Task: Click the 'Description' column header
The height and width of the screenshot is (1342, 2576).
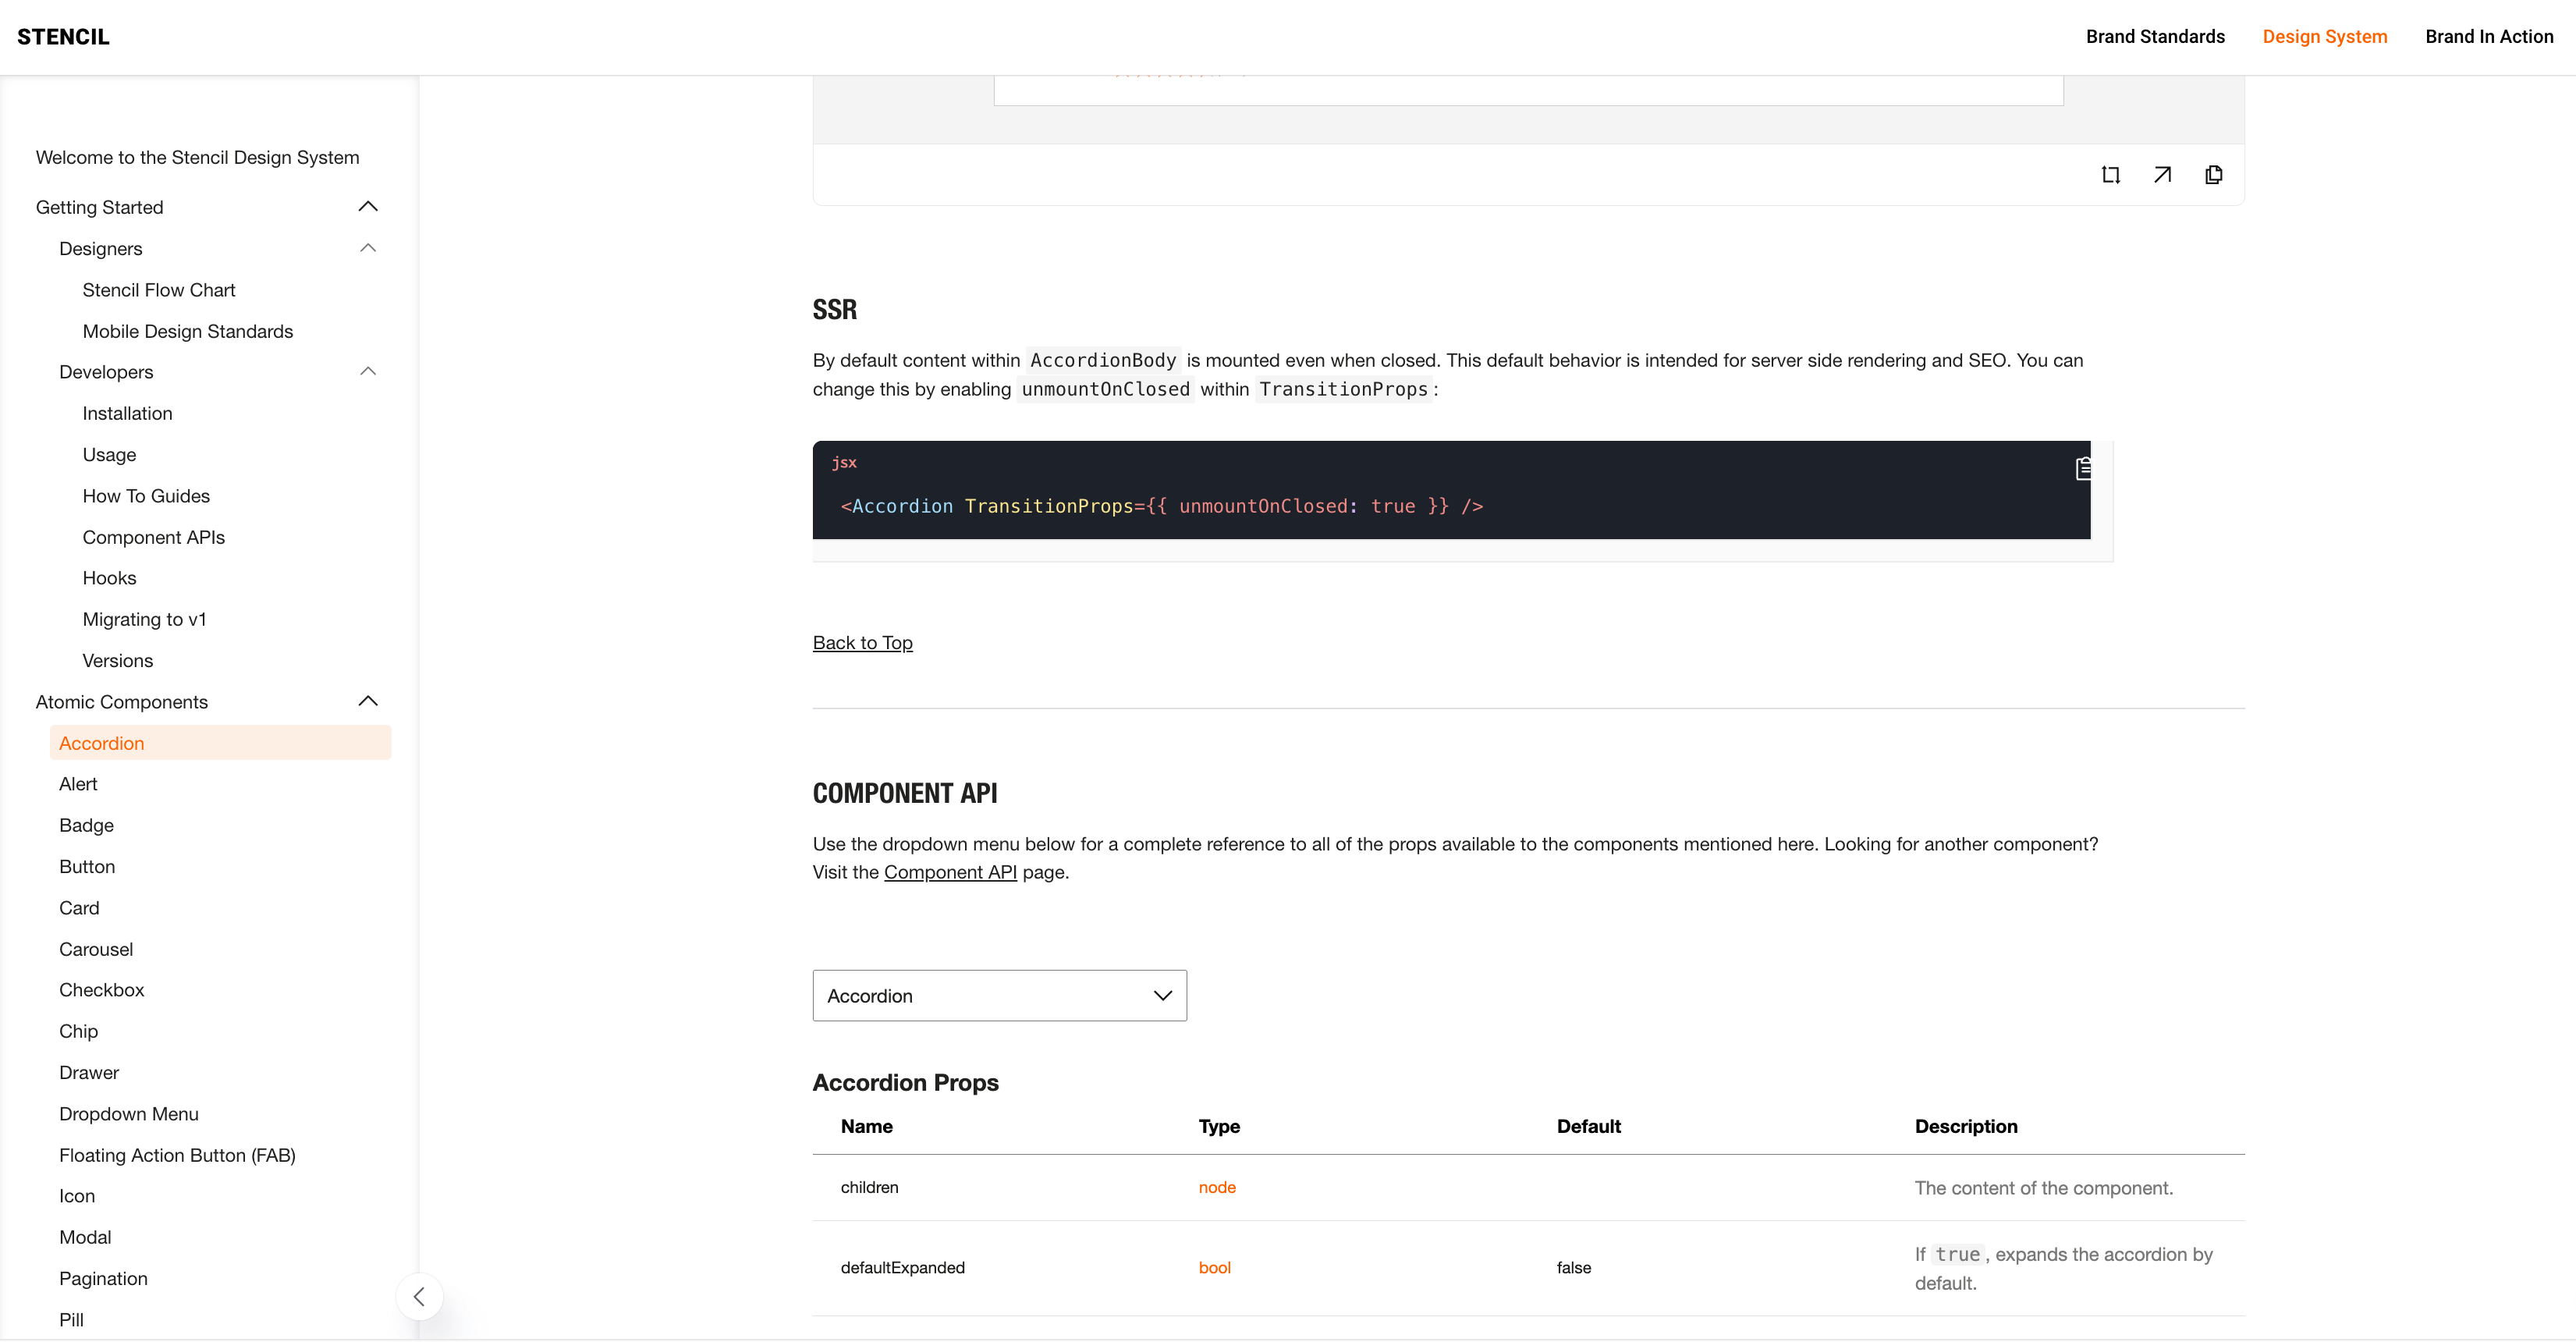Action: point(1965,1127)
